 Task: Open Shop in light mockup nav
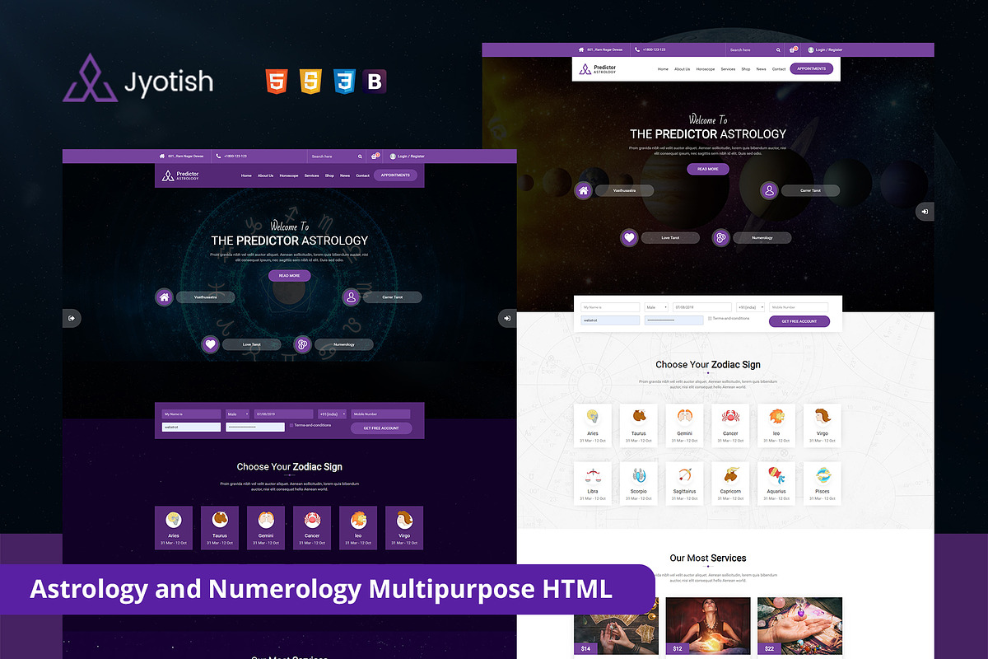coord(746,69)
